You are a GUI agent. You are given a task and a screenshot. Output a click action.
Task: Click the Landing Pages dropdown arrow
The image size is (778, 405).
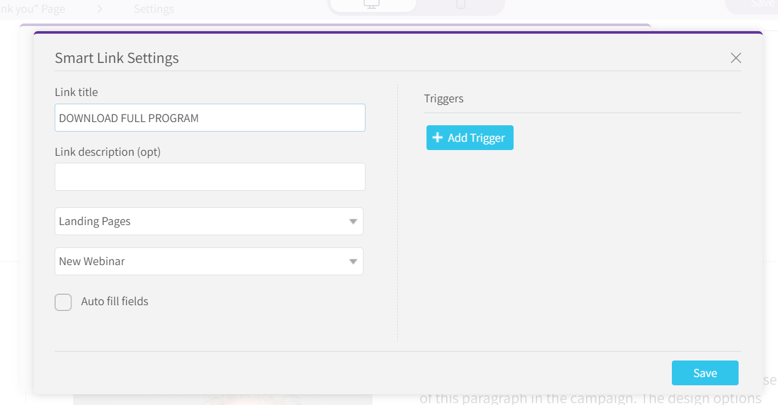click(353, 222)
